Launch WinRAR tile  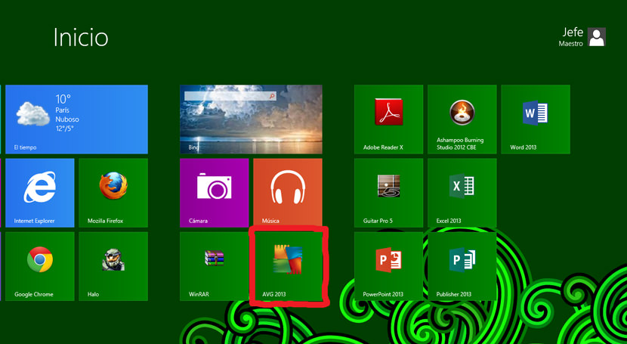point(215,266)
